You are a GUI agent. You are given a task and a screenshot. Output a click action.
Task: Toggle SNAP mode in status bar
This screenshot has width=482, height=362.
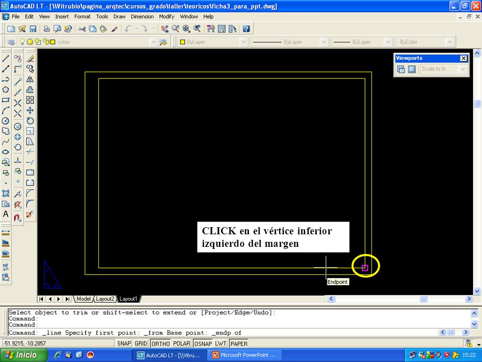pos(124,343)
